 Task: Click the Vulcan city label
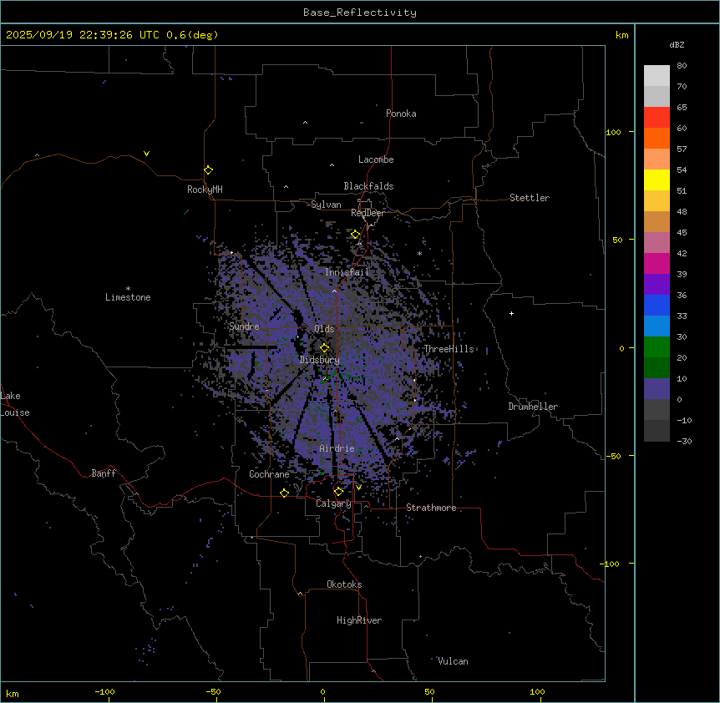pyautogui.click(x=453, y=661)
